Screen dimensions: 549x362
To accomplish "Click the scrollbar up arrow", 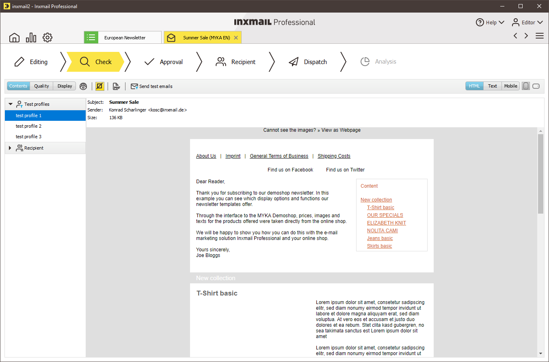I will 540,131.
